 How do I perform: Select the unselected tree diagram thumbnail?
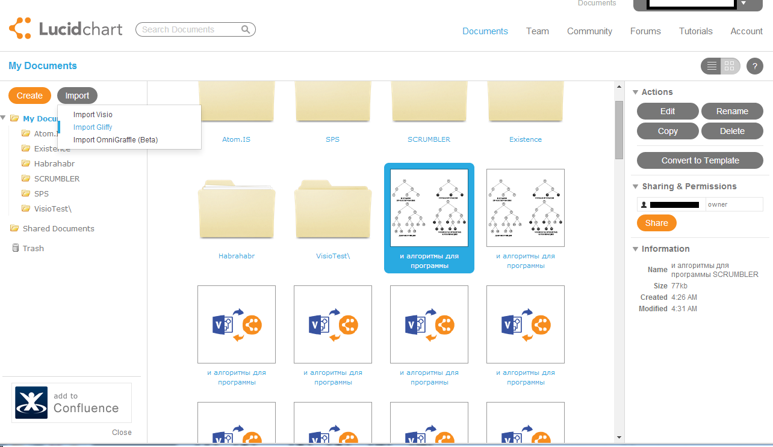click(x=526, y=208)
